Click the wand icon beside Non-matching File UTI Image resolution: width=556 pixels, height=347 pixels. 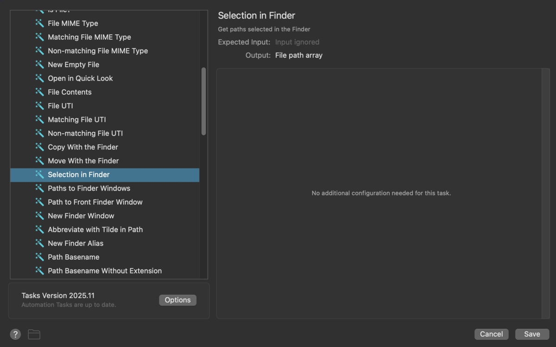coord(40,133)
